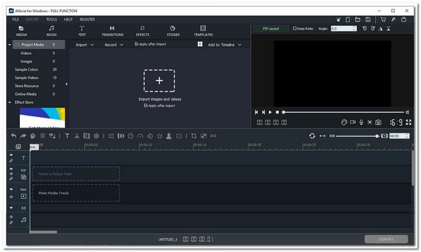421x252 pixels.
Task: Click the PIP Layout button
Action: pos(270,28)
